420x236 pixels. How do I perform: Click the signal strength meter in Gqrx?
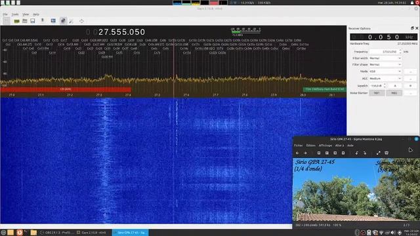coord(245,31)
